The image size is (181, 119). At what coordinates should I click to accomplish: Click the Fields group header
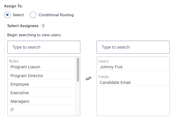(x=103, y=77)
